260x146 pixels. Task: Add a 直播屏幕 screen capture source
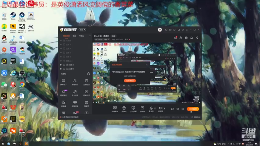click(x=115, y=109)
